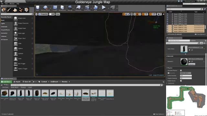Select the Place mode icon
207x116 pixels.
pyautogui.click(x=4, y=10)
